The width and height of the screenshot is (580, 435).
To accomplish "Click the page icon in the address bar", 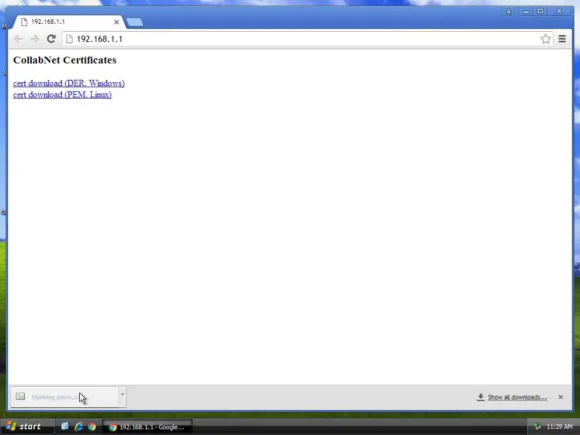I will pos(69,39).
